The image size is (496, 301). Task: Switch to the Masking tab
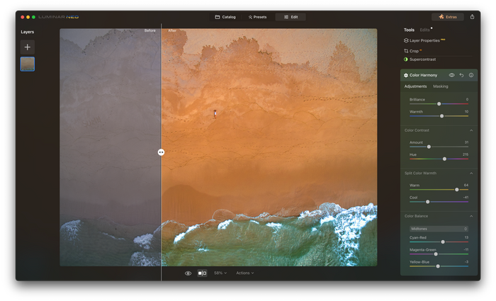440,86
